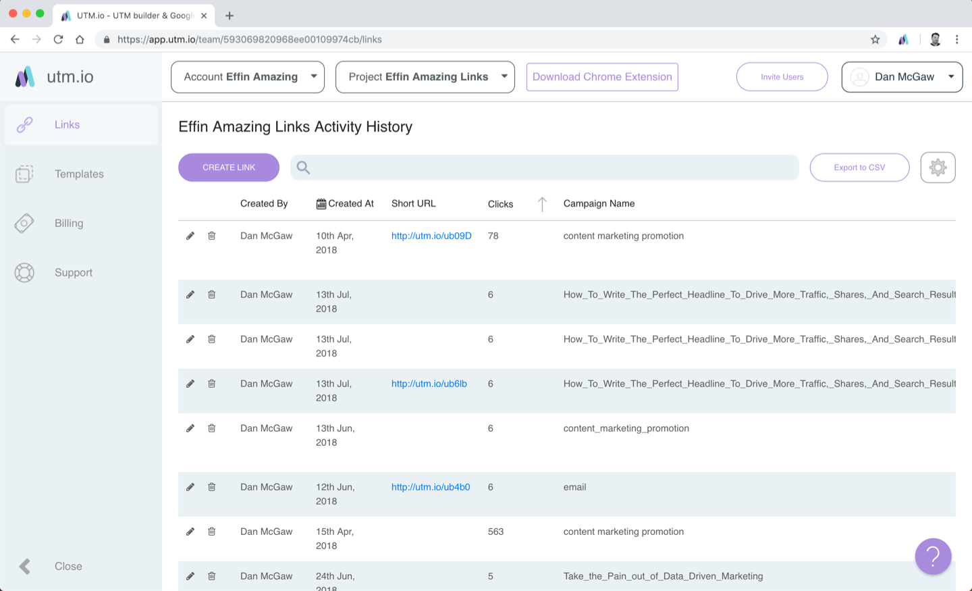Expand the Account Effin Amazing dropdown
The image size is (972, 591).
pos(248,77)
